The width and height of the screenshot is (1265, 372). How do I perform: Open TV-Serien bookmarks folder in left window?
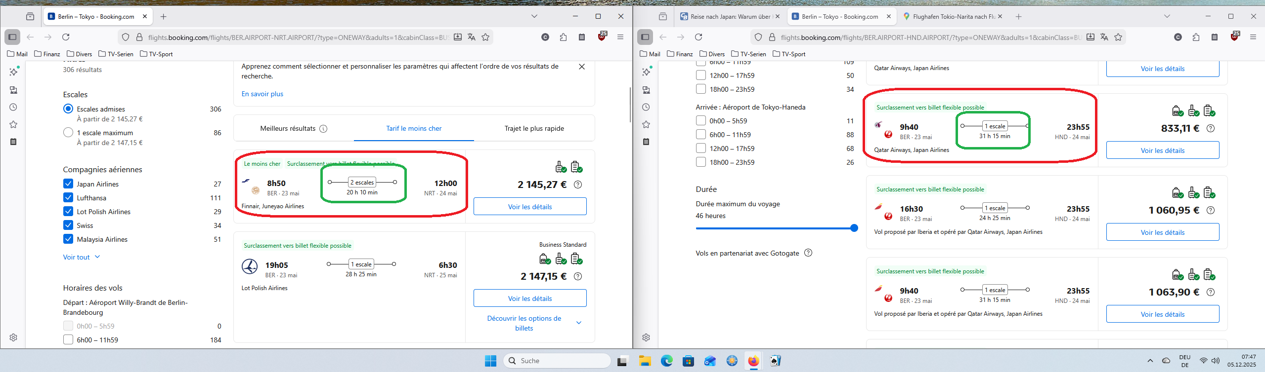tap(116, 54)
